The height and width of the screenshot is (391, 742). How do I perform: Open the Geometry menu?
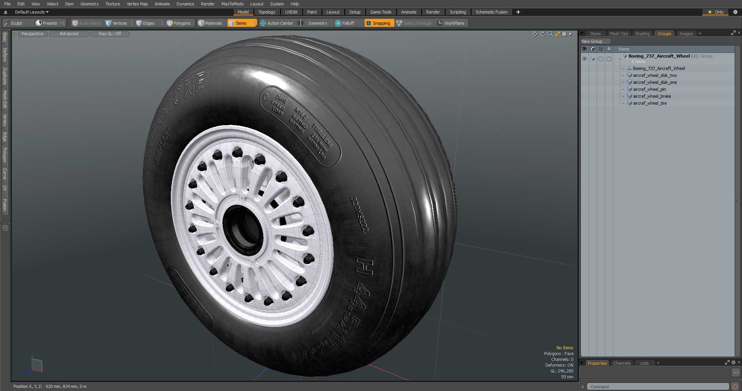(89, 4)
